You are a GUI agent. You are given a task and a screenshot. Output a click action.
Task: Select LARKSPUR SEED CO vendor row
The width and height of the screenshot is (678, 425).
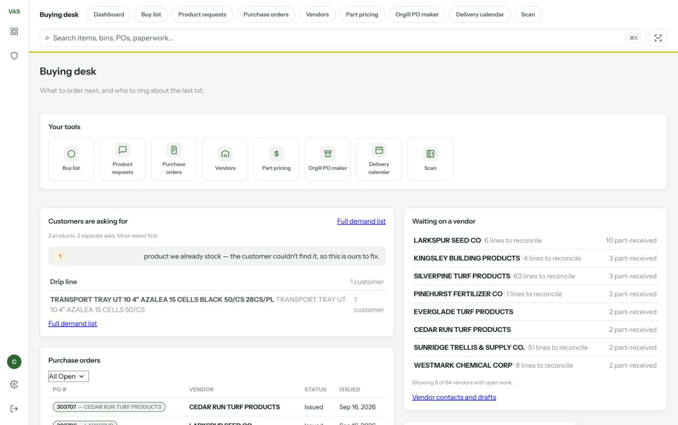[x=535, y=240]
